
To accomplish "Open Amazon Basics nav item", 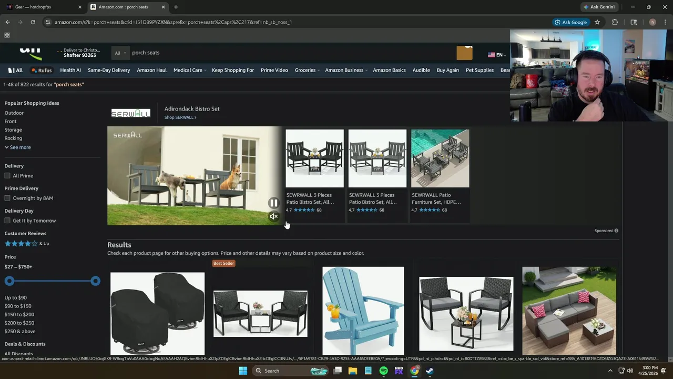I will click(x=389, y=70).
